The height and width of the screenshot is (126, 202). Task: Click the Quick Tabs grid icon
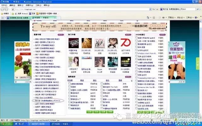point(3,18)
